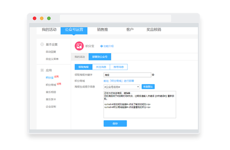Choose the 关注消息 segment tab
The height and width of the screenshot is (150, 230).
click(x=101, y=67)
